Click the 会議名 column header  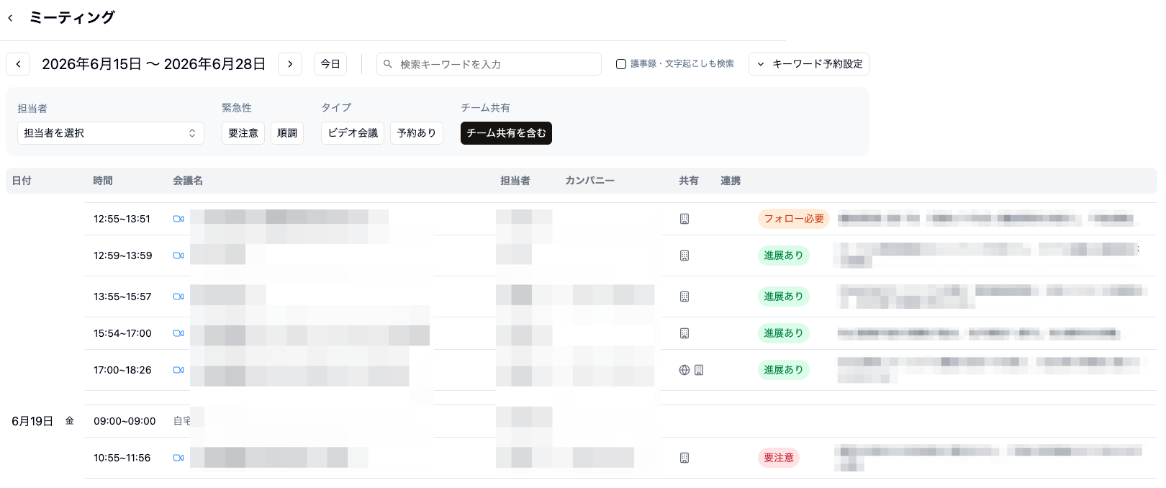click(188, 181)
